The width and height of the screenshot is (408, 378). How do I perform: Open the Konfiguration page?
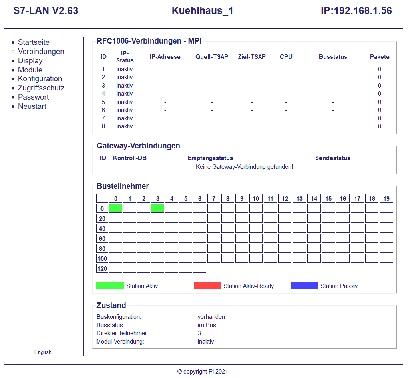(x=40, y=79)
